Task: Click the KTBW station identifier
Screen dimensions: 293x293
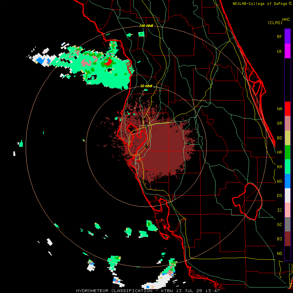Action: pos(168,291)
